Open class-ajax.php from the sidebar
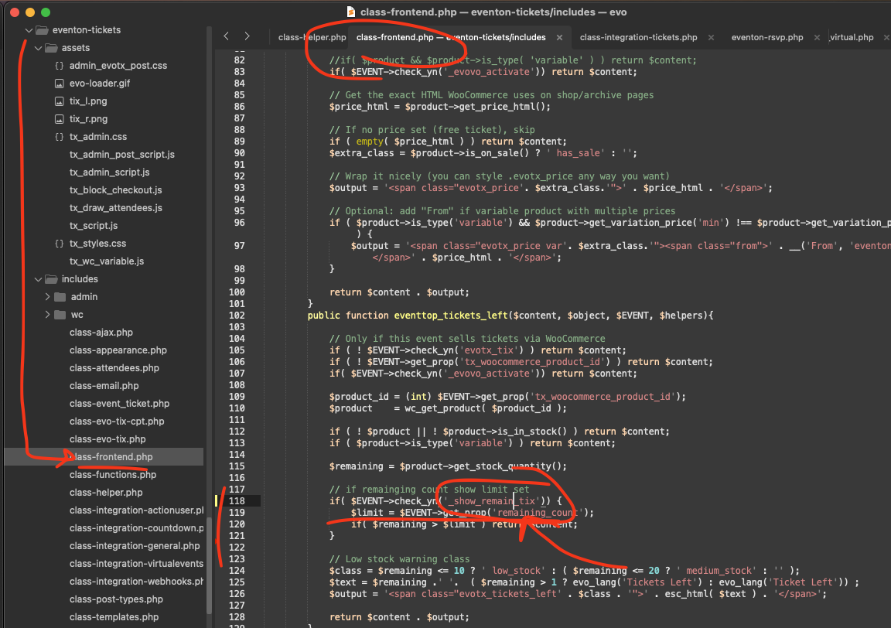The width and height of the screenshot is (891, 628). [101, 333]
